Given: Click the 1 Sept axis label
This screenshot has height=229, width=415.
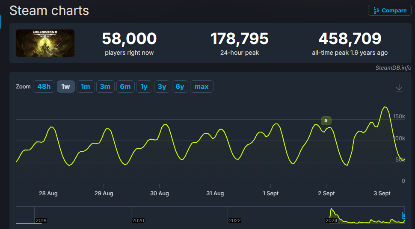Looking at the screenshot, I should coord(270,193).
